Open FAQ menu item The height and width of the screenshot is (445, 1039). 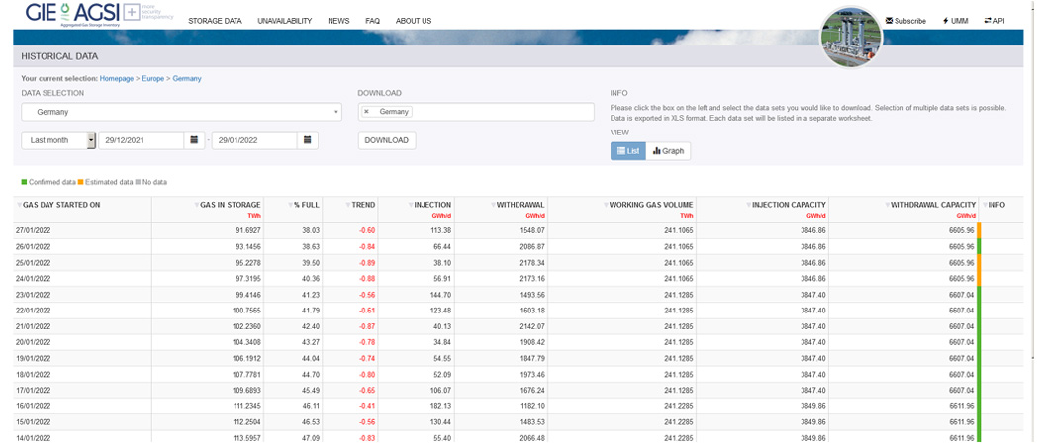coord(372,21)
